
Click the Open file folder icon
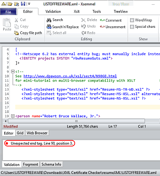10,4
